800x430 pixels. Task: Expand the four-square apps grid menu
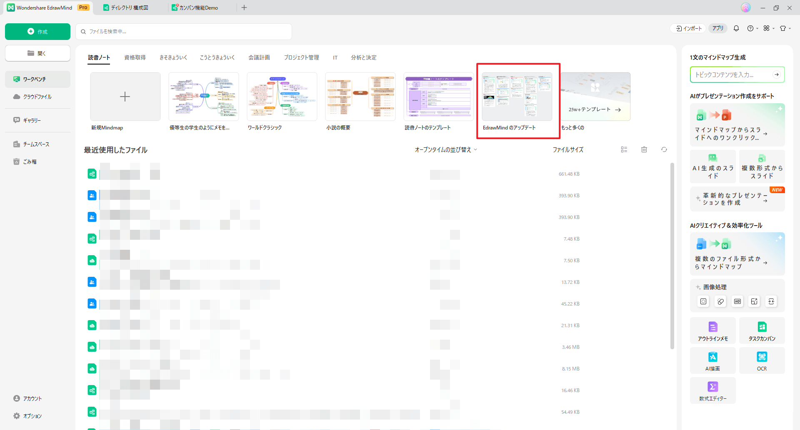(x=769, y=28)
